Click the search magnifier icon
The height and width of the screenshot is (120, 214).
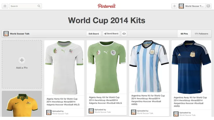coord(39,6)
